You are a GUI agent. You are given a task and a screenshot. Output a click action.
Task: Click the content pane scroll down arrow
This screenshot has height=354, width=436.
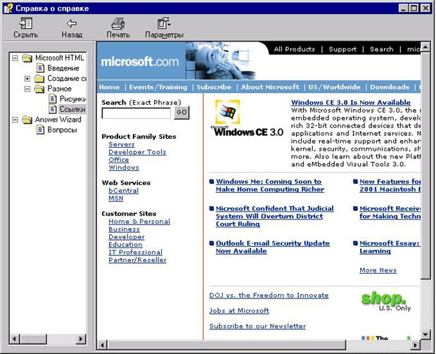click(x=425, y=334)
